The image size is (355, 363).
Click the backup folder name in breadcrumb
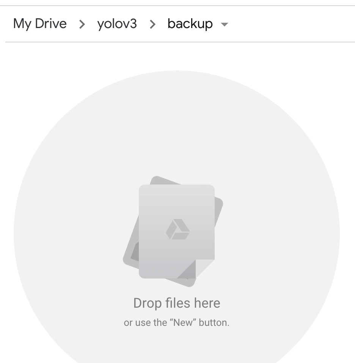coord(190,24)
